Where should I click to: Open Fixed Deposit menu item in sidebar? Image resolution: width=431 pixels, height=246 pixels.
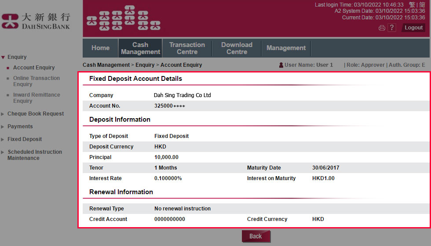25,139
